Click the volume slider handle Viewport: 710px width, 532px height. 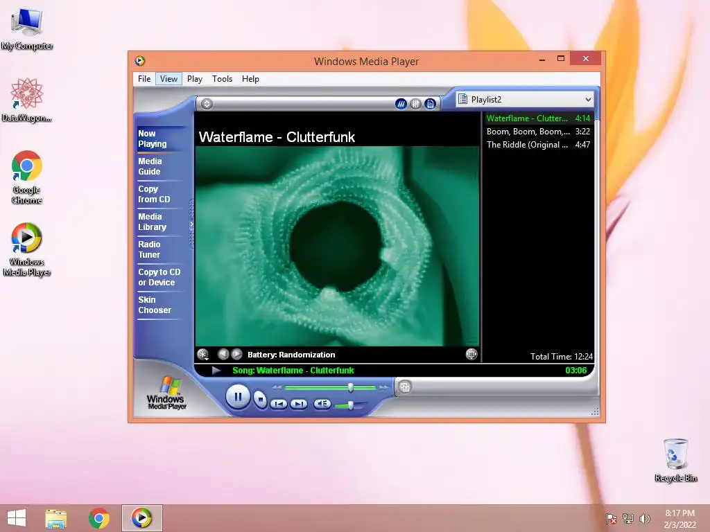[x=350, y=405]
